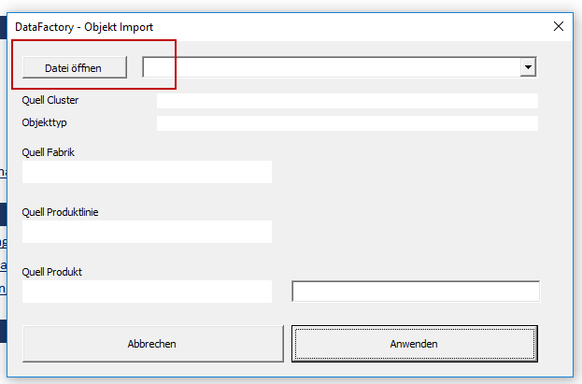Image resolution: width=582 pixels, height=384 pixels.
Task: Click the Quell Produktlinie label text
Action: pyautogui.click(x=60, y=212)
